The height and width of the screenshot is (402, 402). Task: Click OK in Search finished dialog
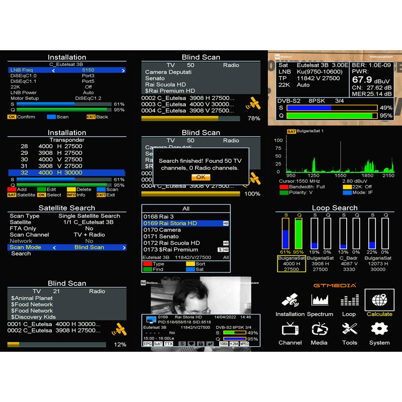200,177
